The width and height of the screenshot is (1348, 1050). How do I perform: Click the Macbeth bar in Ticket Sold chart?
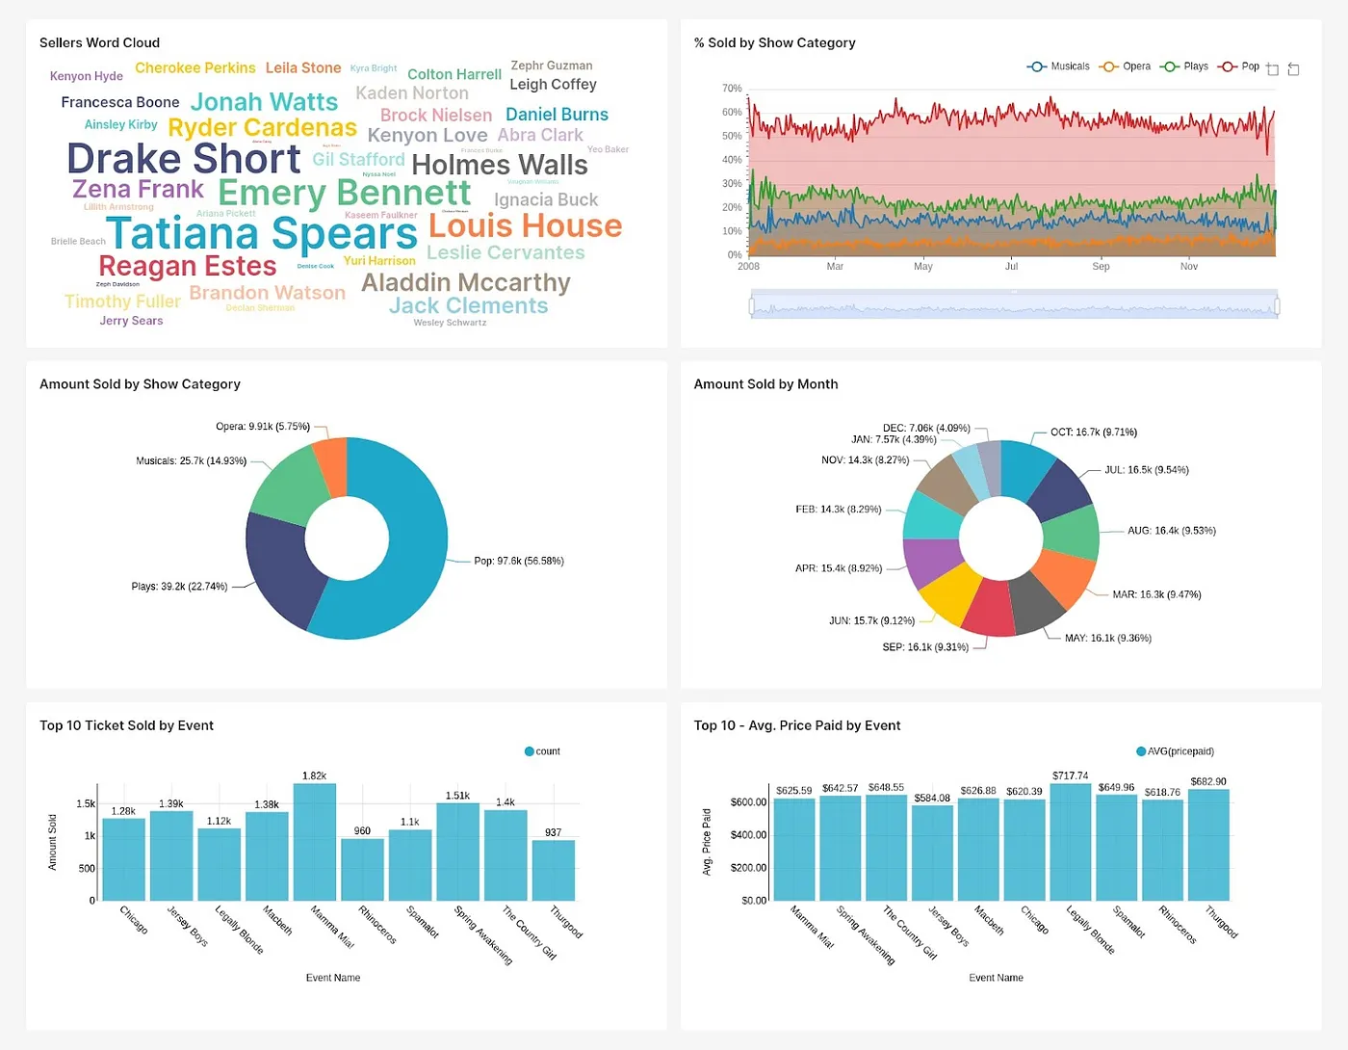tap(267, 857)
